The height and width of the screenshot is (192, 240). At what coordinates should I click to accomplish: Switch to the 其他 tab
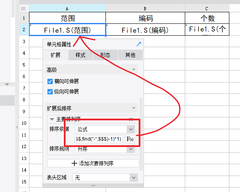click(130, 55)
